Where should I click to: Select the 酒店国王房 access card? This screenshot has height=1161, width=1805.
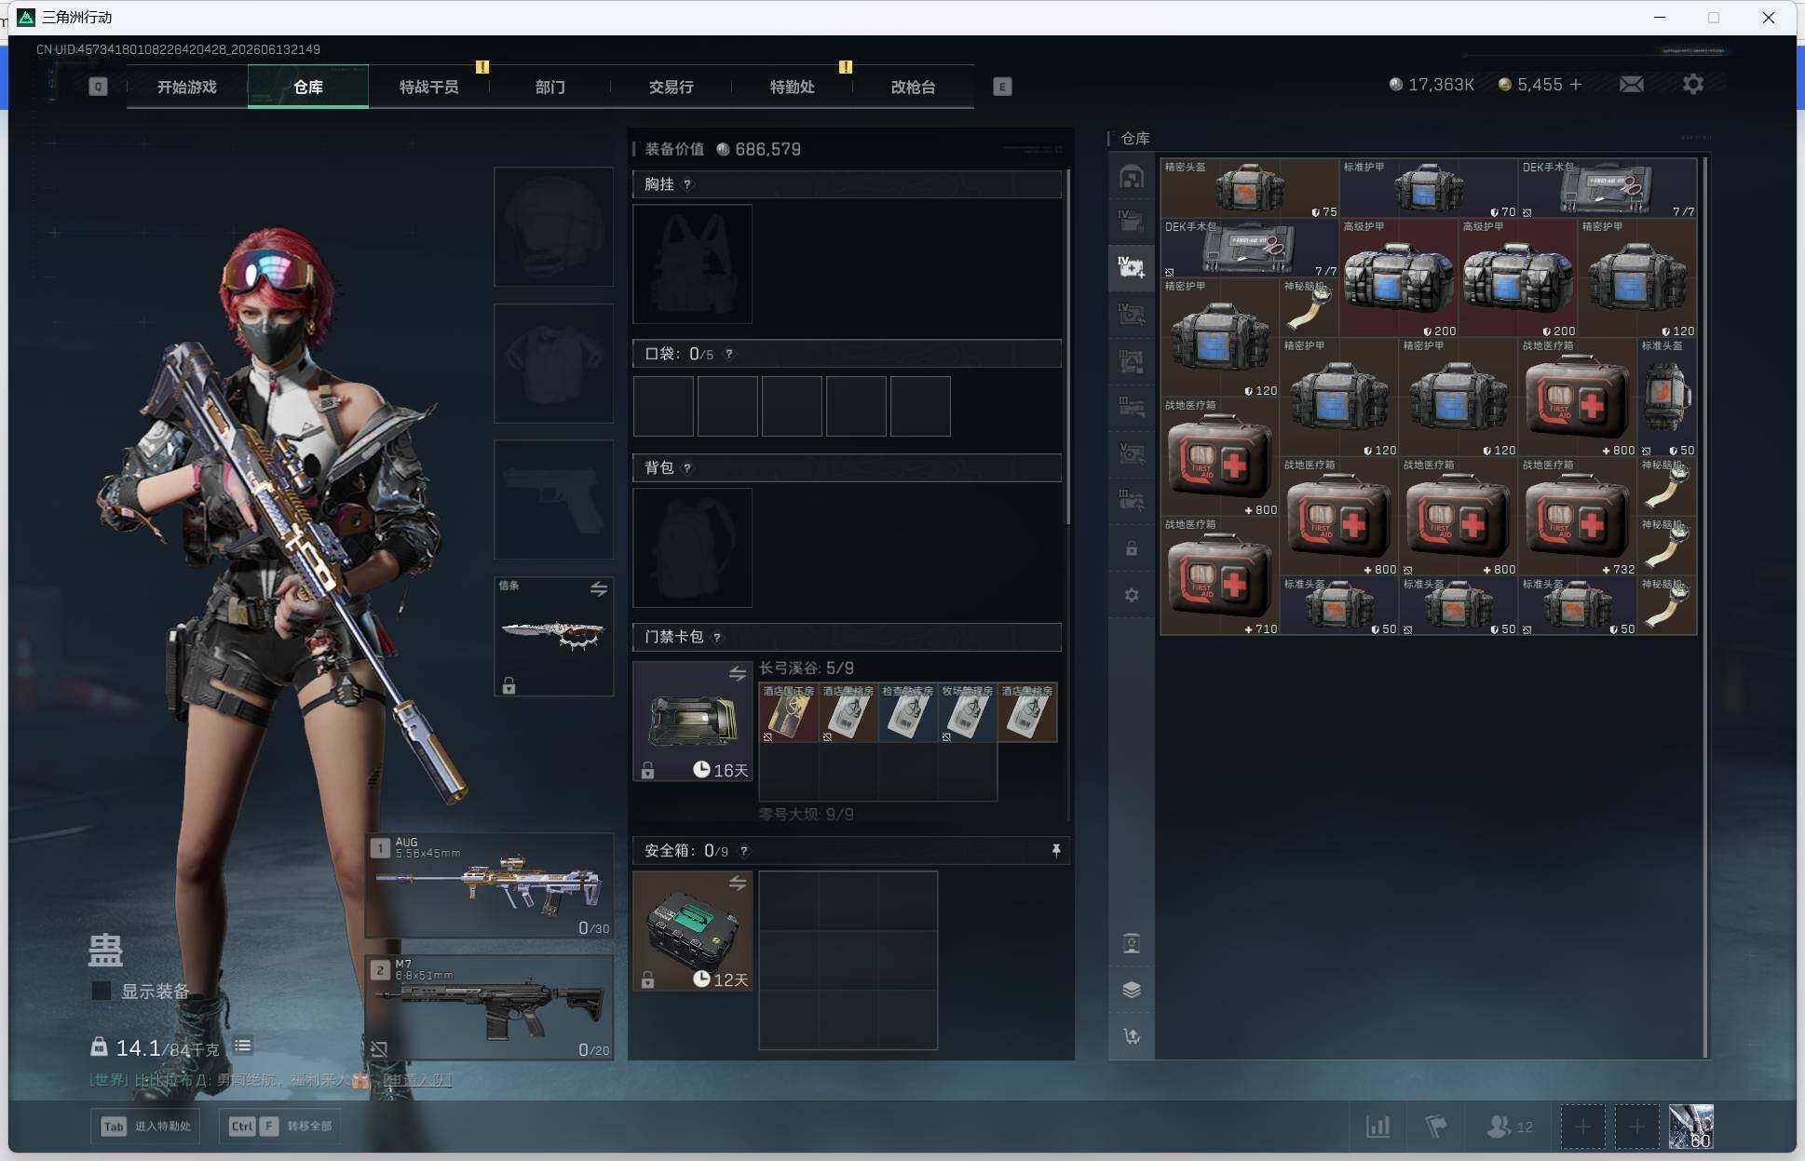[789, 713]
